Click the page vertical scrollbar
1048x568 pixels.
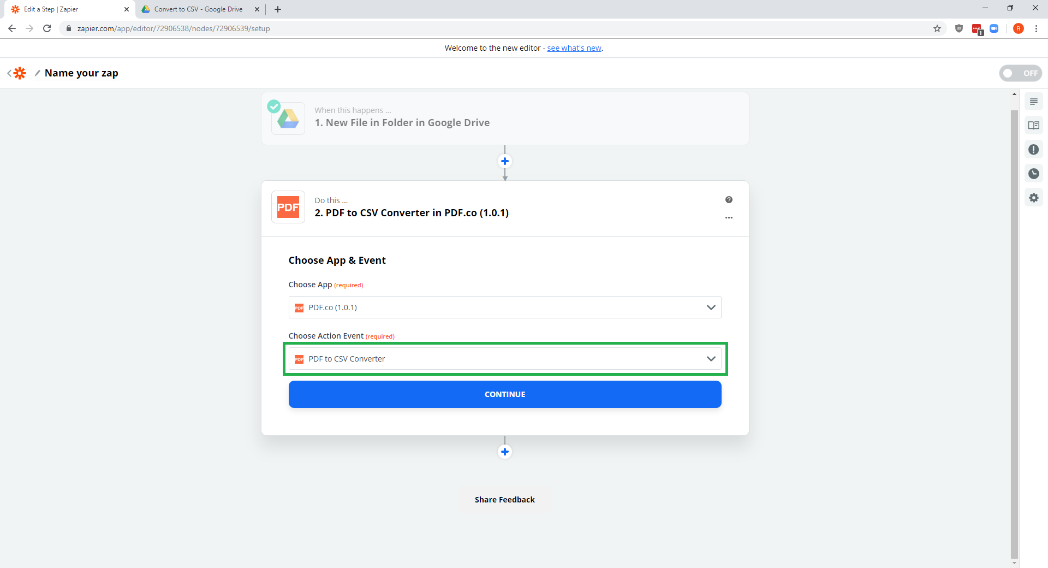pyautogui.click(x=1014, y=334)
